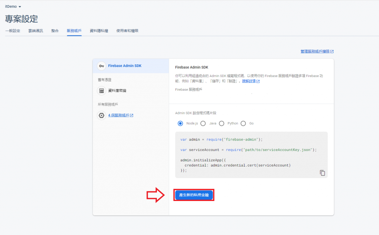Click the database icon beside 資料庫密鑰
The height and width of the screenshot is (235, 379).
101,91
